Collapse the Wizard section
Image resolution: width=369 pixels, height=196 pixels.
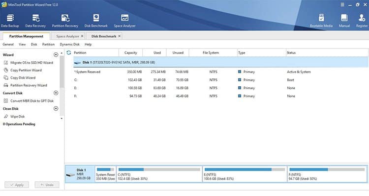tap(56, 54)
